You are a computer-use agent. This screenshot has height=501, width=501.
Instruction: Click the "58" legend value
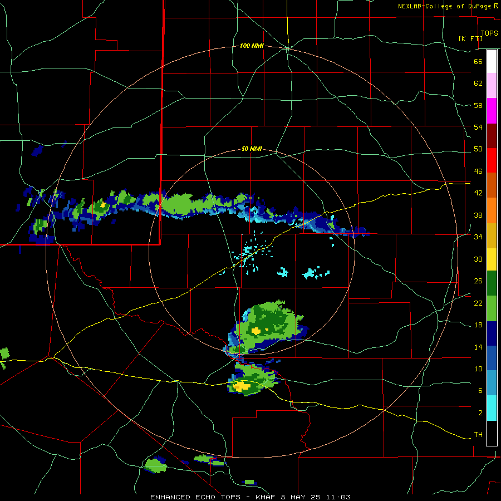[478, 105]
